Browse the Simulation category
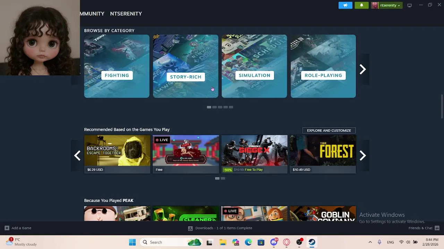 click(254, 66)
